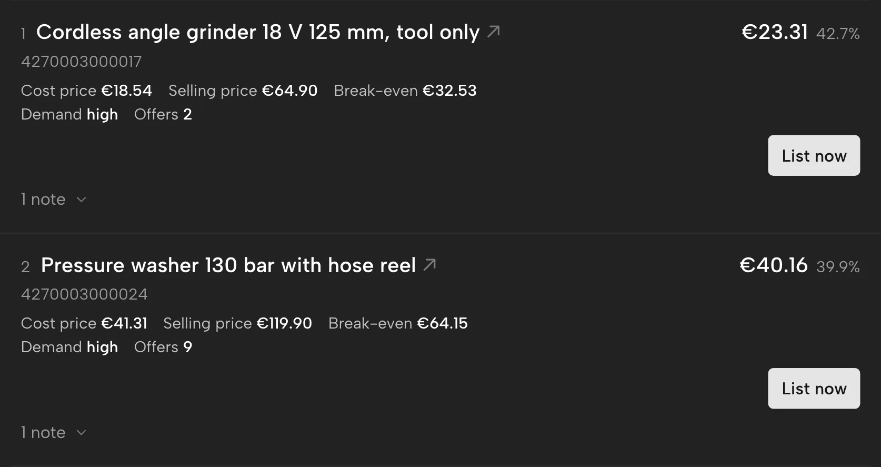
Task: Select EAN number 4270003000017
Action: pyautogui.click(x=82, y=62)
